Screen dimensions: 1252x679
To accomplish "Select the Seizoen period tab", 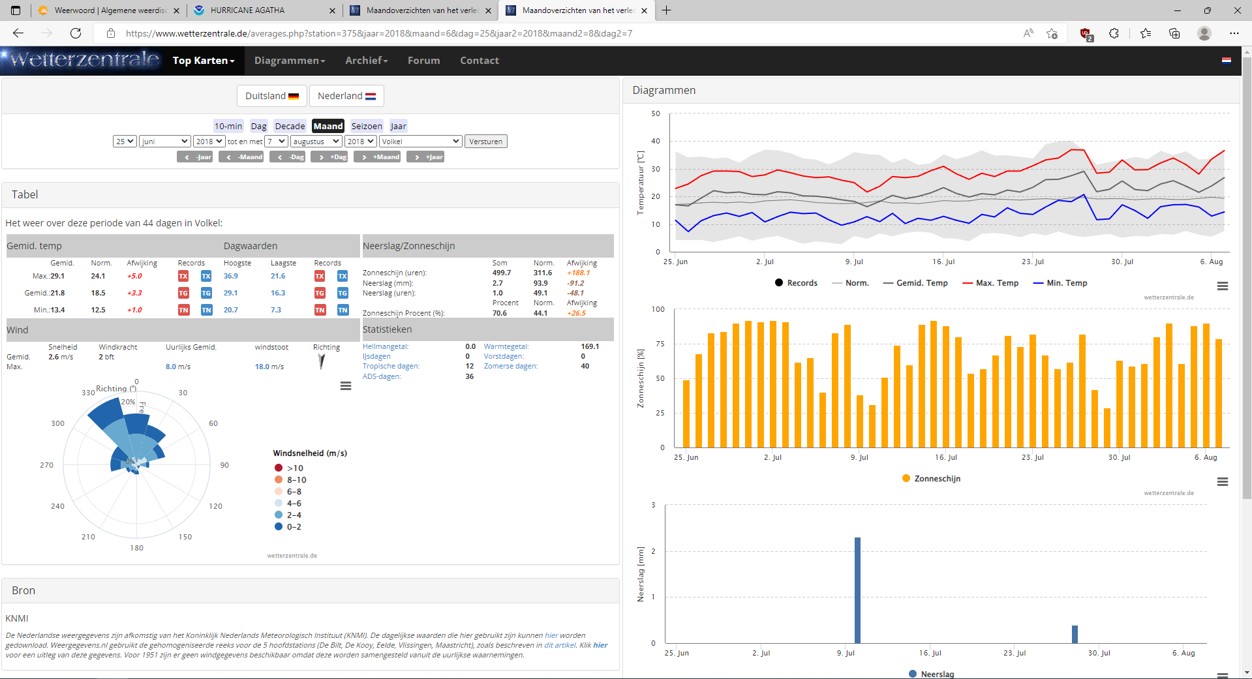I will [367, 127].
